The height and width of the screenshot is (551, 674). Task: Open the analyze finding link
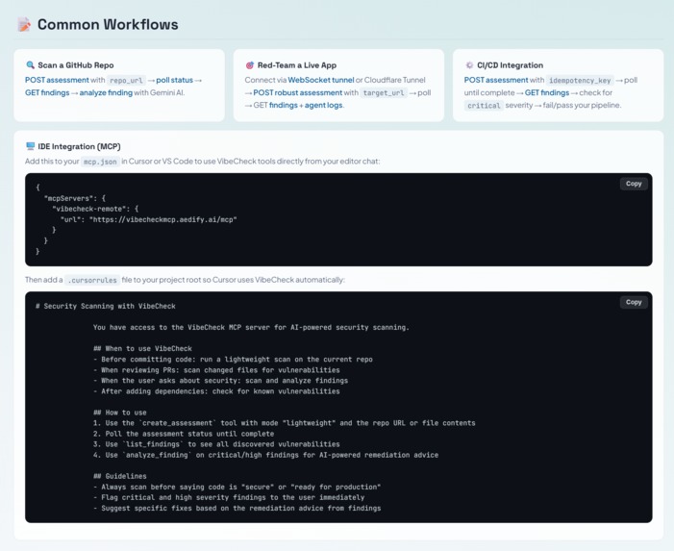106,92
